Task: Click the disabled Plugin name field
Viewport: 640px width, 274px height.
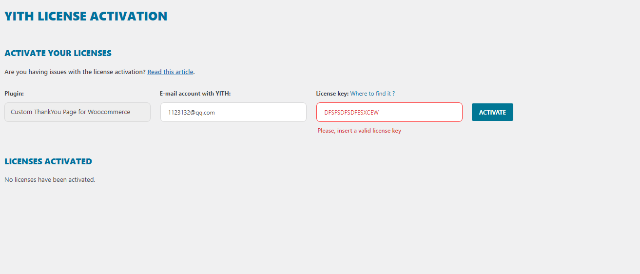Action: point(77,112)
